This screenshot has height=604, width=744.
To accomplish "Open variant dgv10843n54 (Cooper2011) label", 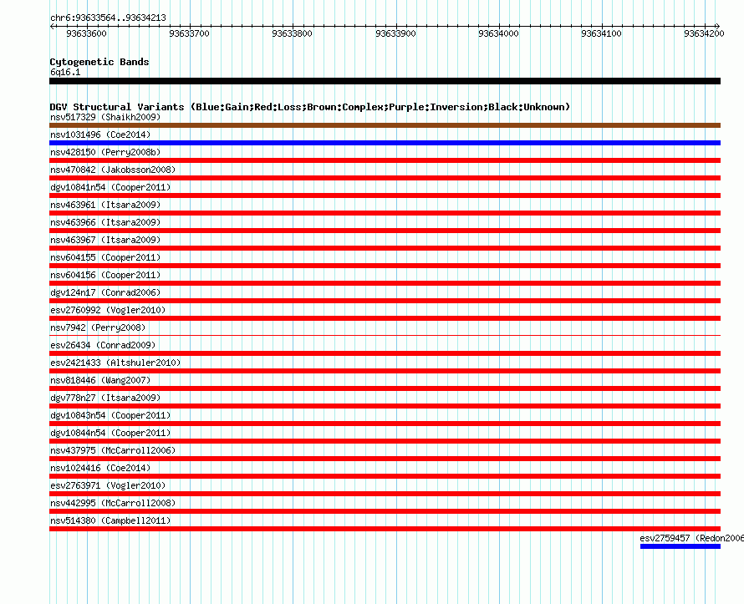I will tap(110, 415).
